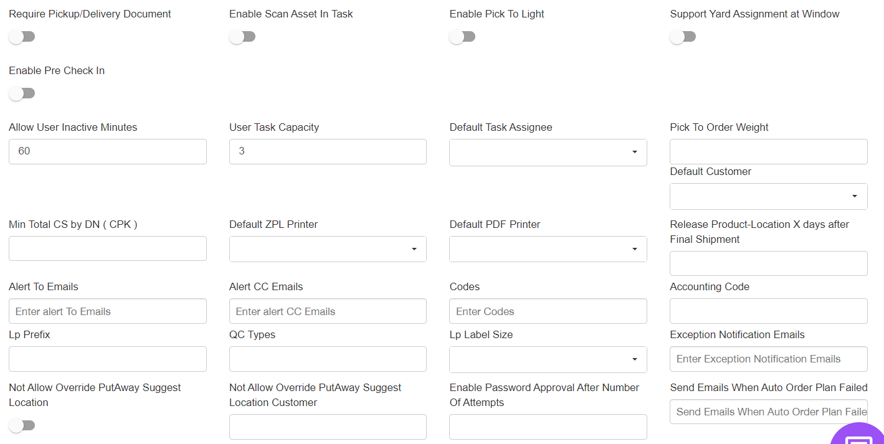Image resolution: width=884 pixels, height=444 pixels.
Task: Focus the Accounting Code field
Action: coord(768,311)
